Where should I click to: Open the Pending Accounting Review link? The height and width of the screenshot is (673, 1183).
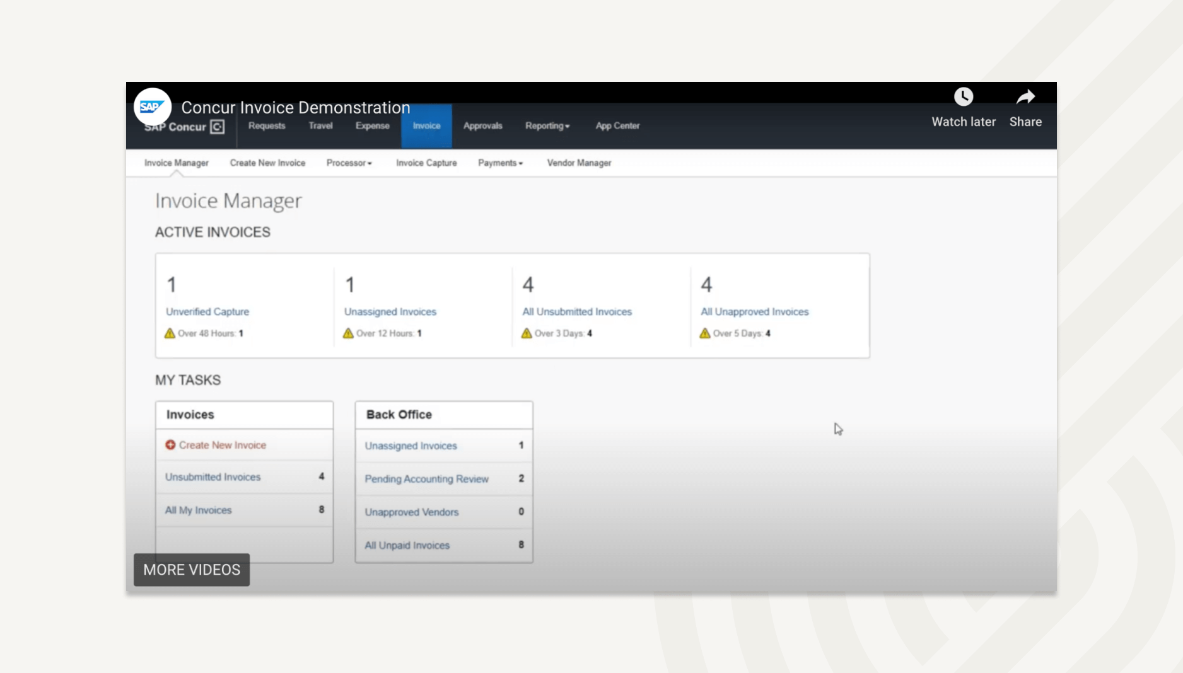tap(426, 479)
